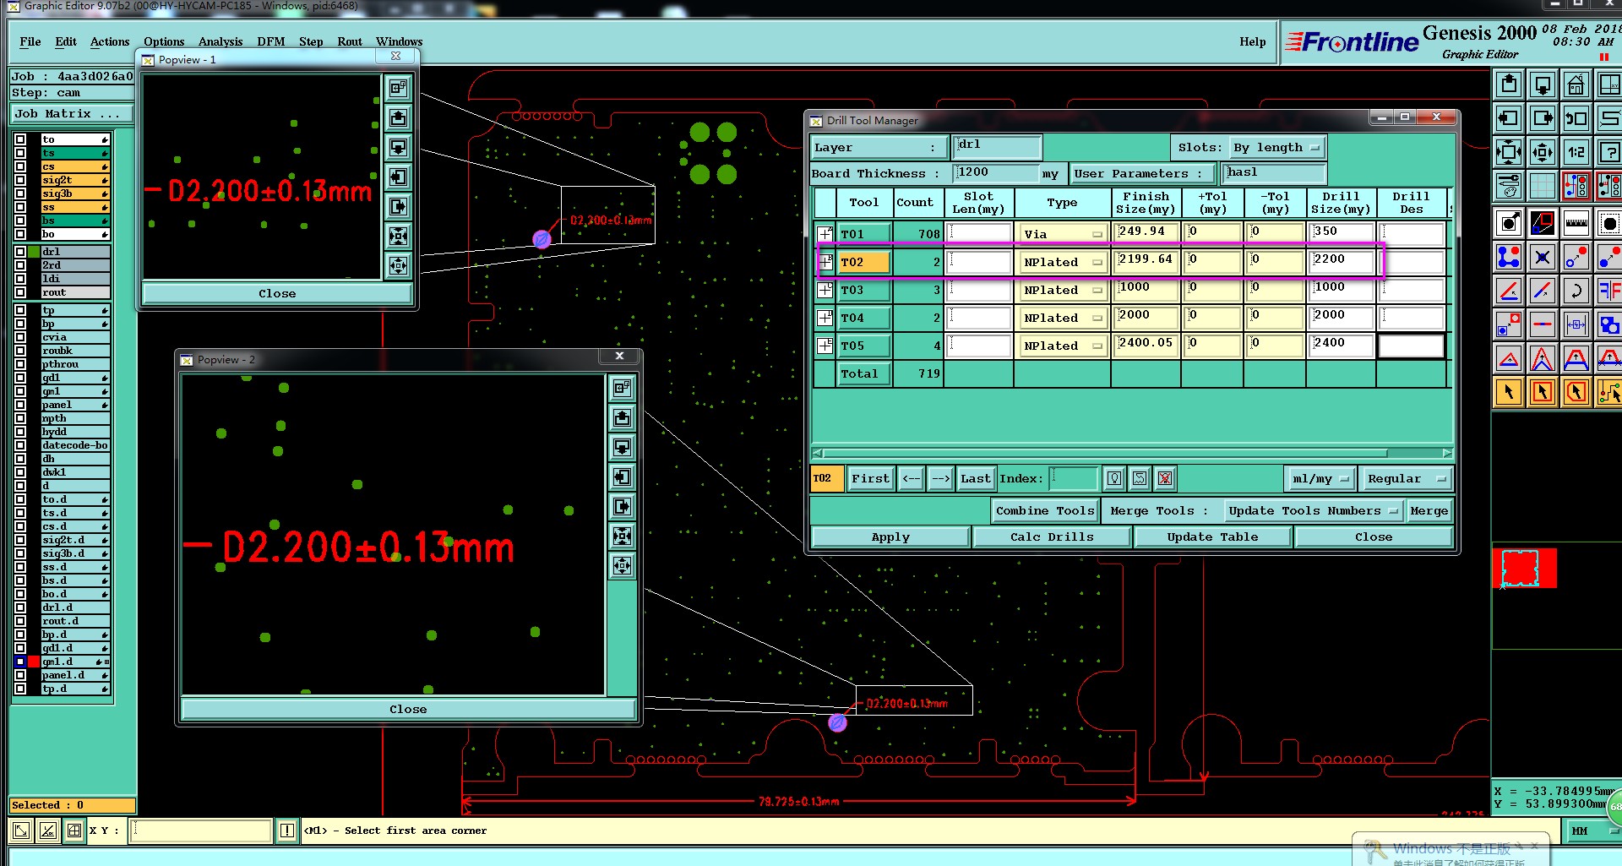
Task: Click the pan left icon in main toolbar
Action: point(1509,118)
